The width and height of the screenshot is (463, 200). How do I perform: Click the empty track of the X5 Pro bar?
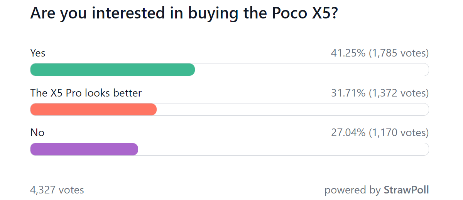[293, 110]
